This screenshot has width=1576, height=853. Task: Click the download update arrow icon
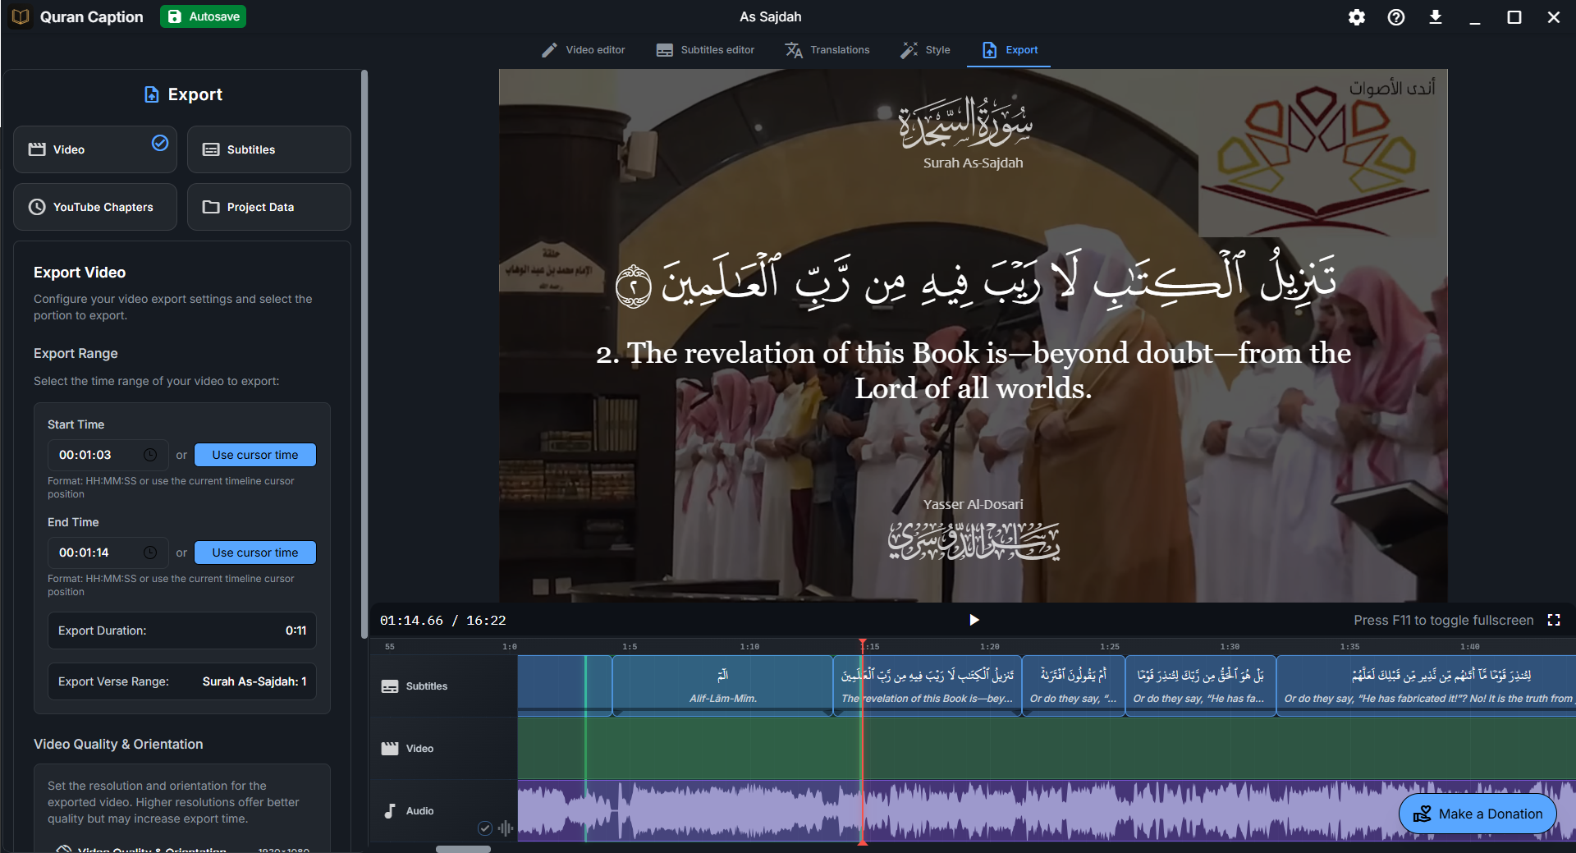coord(1436,17)
